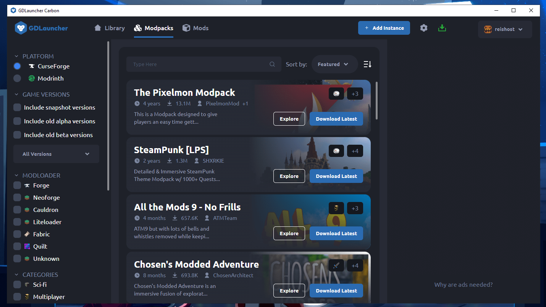The height and width of the screenshot is (307, 546).
Task: Open the Featured sort dropdown
Action: click(334, 64)
